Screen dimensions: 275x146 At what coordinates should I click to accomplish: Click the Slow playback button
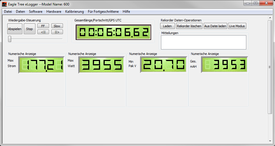coord(57,26)
